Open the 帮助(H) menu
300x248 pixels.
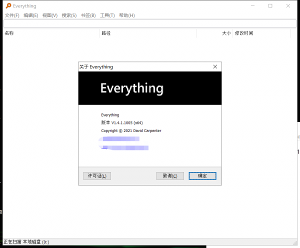point(126,15)
